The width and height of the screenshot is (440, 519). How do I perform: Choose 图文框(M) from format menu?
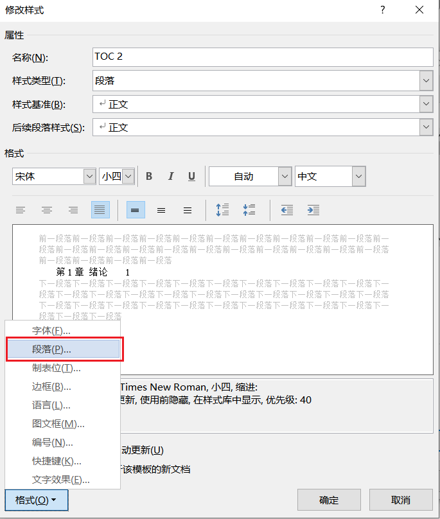63,424
